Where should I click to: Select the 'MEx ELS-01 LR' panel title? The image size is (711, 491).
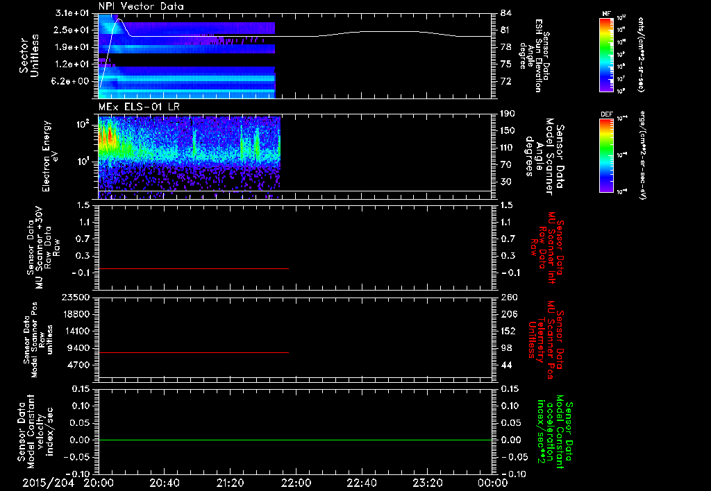(x=139, y=107)
